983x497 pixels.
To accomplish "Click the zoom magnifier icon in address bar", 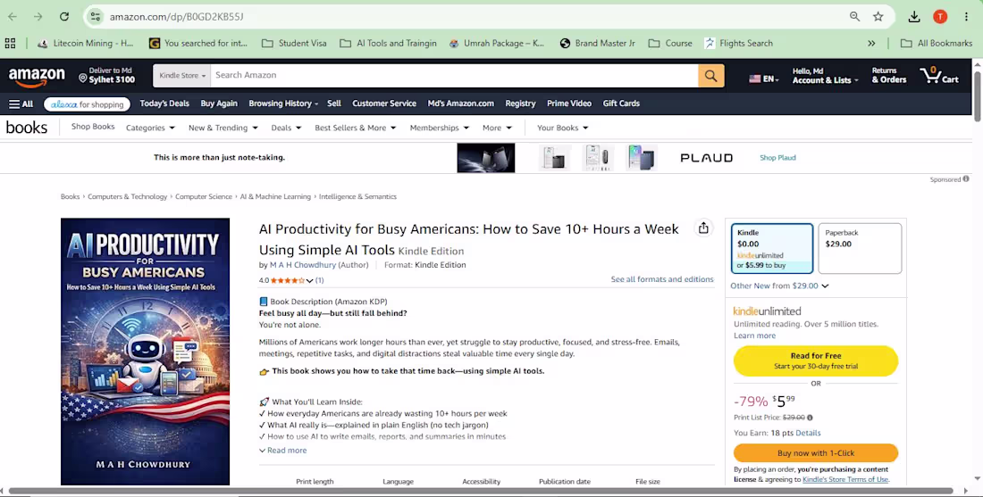I will click(x=854, y=17).
